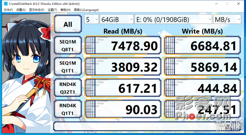Image resolution: width=246 pixels, height=135 pixels.
Task: Click the CrystalDiskMark app icon in title bar
Action: click(x=5, y=4)
